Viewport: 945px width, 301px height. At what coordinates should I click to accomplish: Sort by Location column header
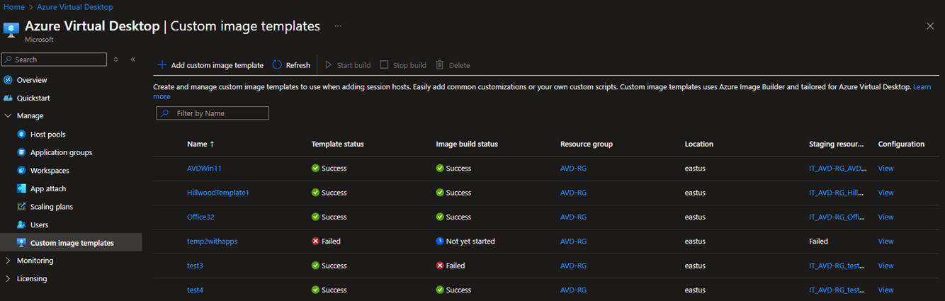[x=699, y=144]
